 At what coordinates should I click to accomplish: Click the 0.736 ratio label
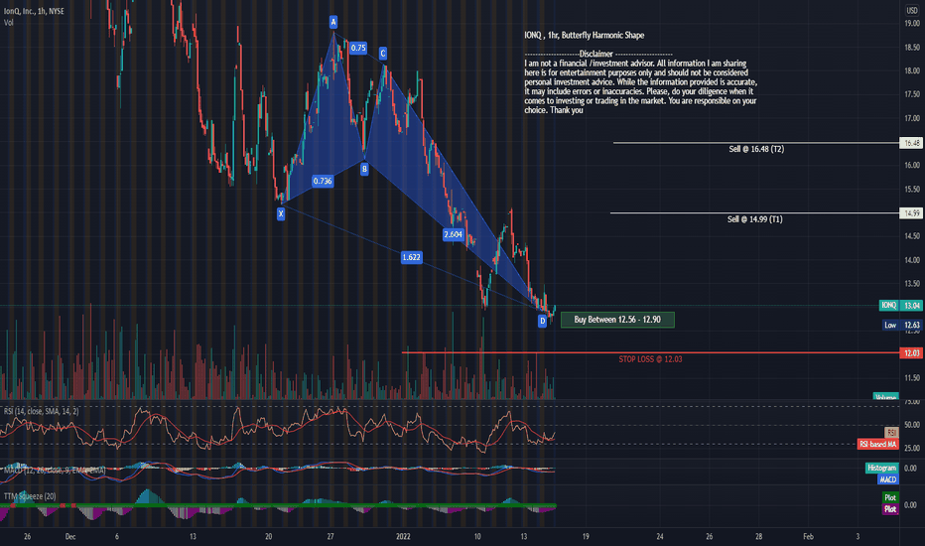[x=323, y=182]
